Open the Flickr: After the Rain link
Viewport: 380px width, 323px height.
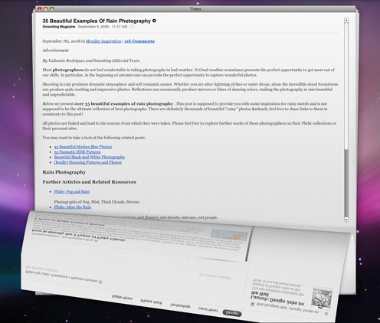click(73, 207)
